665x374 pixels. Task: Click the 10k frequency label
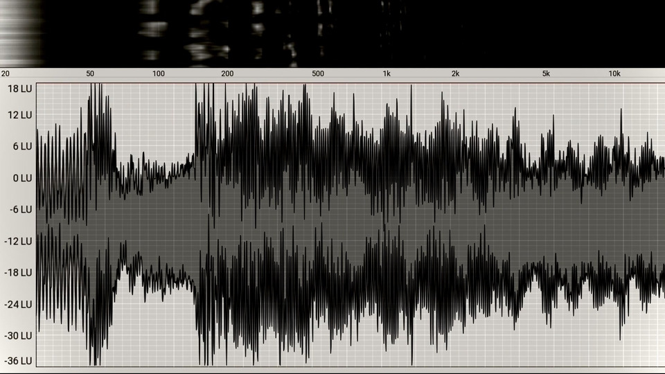(614, 73)
